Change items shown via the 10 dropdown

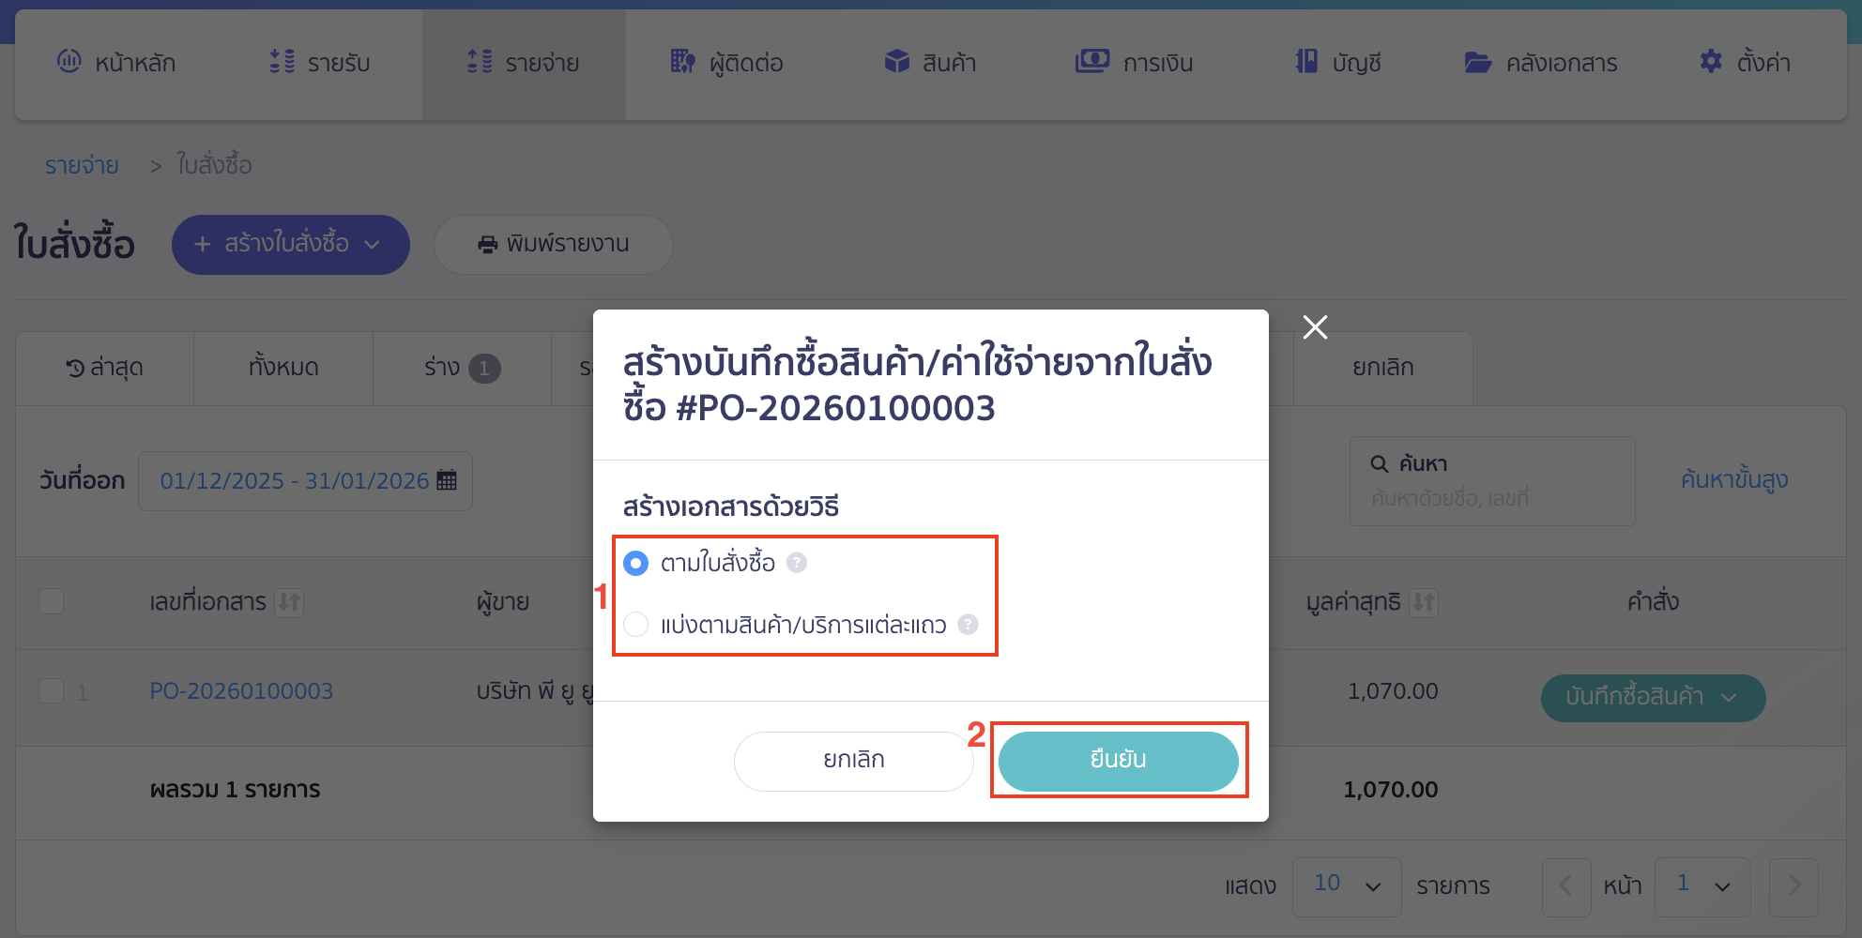(x=1347, y=885)
